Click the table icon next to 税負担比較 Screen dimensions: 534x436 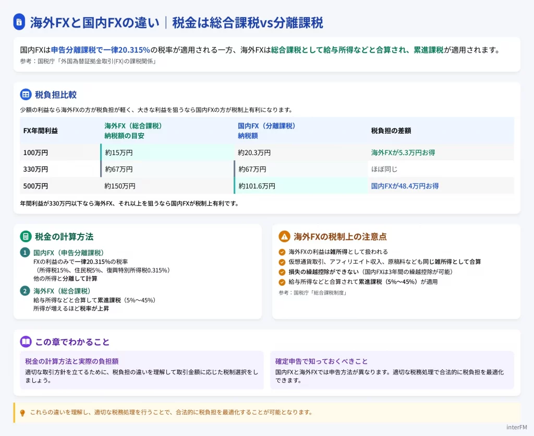pyautogui.click(x=26, y=95)
